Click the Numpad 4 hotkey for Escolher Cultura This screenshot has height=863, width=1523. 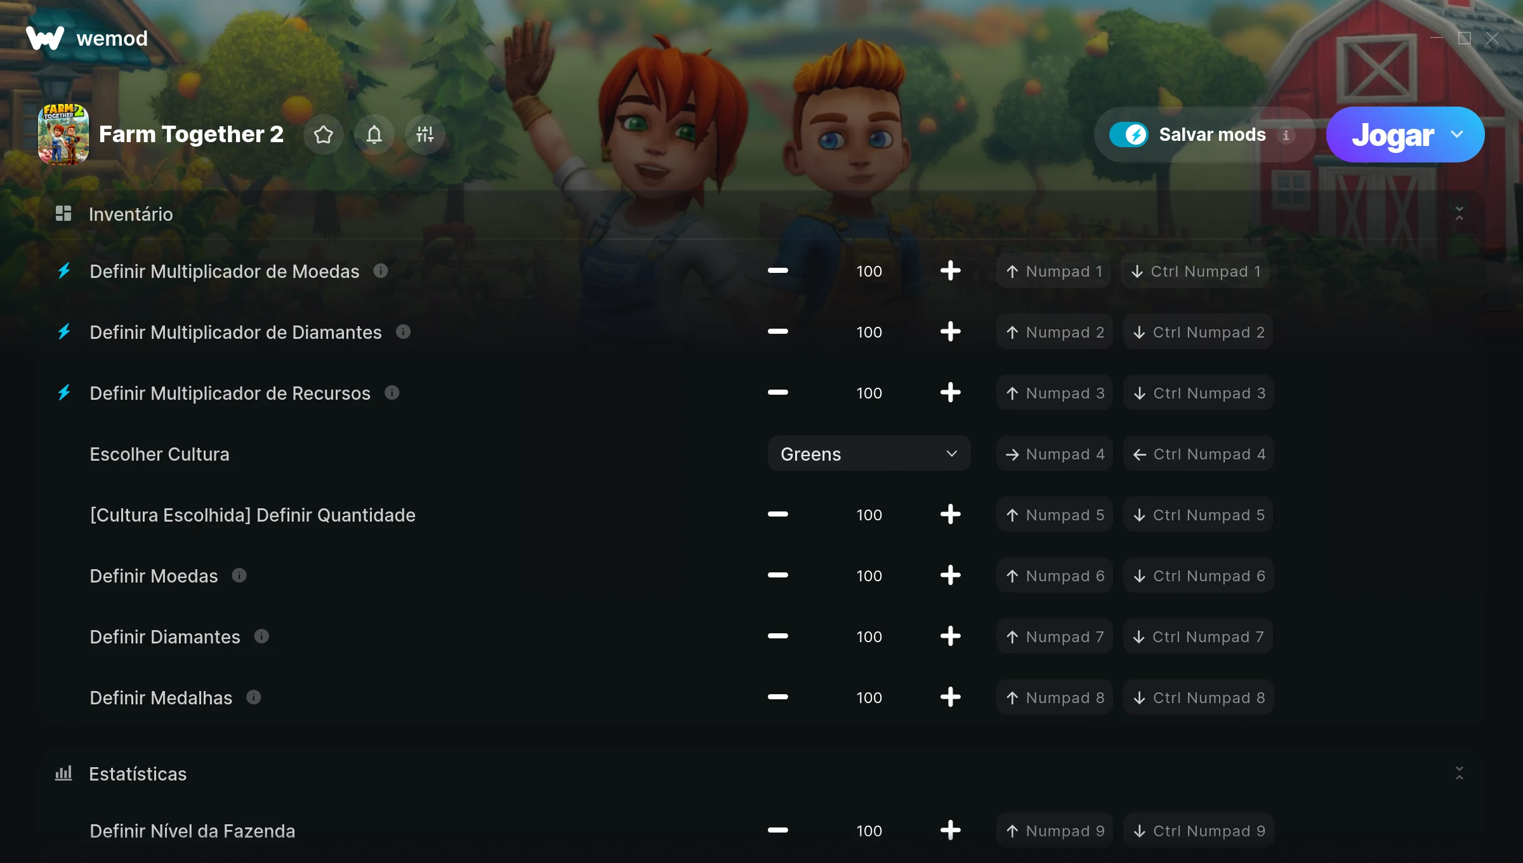pos(1055,454)
